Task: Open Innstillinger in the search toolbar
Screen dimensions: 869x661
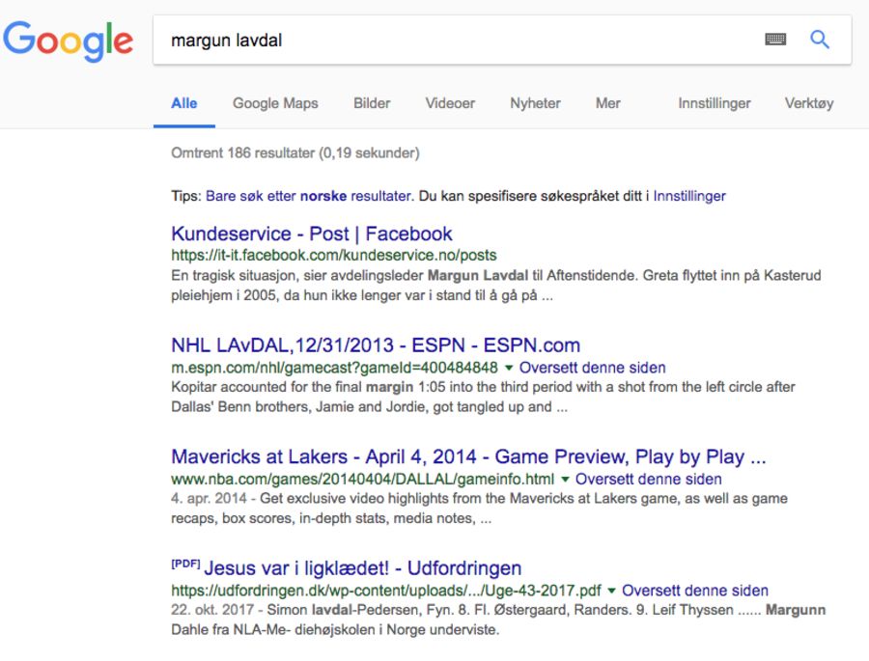Action: 715,103
